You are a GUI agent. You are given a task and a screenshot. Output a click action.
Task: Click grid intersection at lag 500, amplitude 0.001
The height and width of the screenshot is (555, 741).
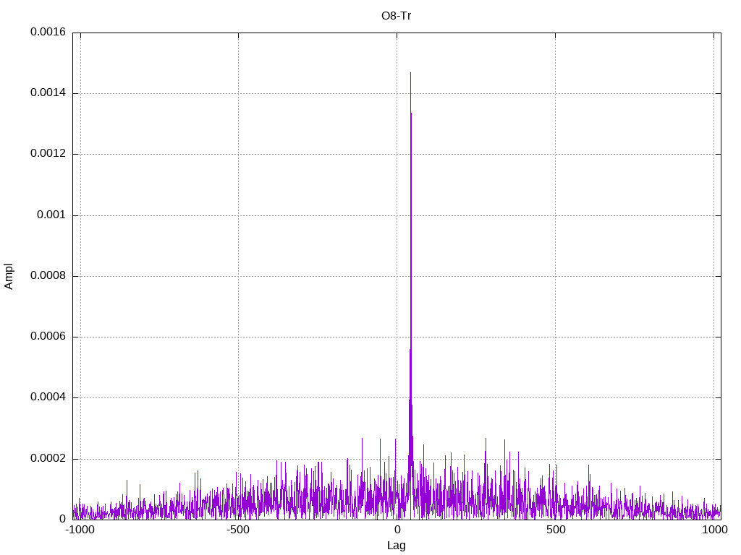click(x=555, y=215)
